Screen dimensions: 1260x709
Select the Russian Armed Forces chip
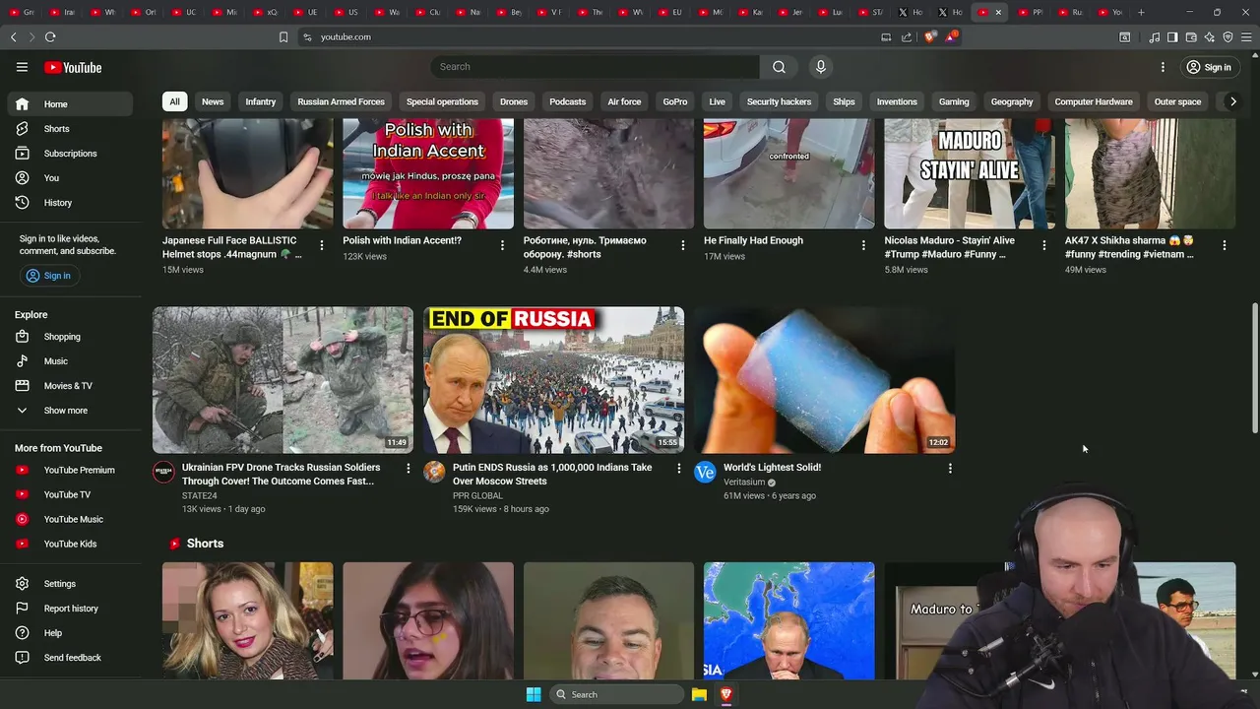pos(341,101)
